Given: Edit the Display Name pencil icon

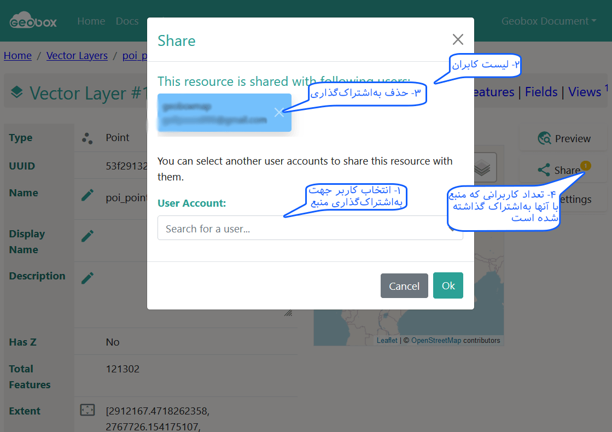Looking at the screenshot, I should coord(87,236).
